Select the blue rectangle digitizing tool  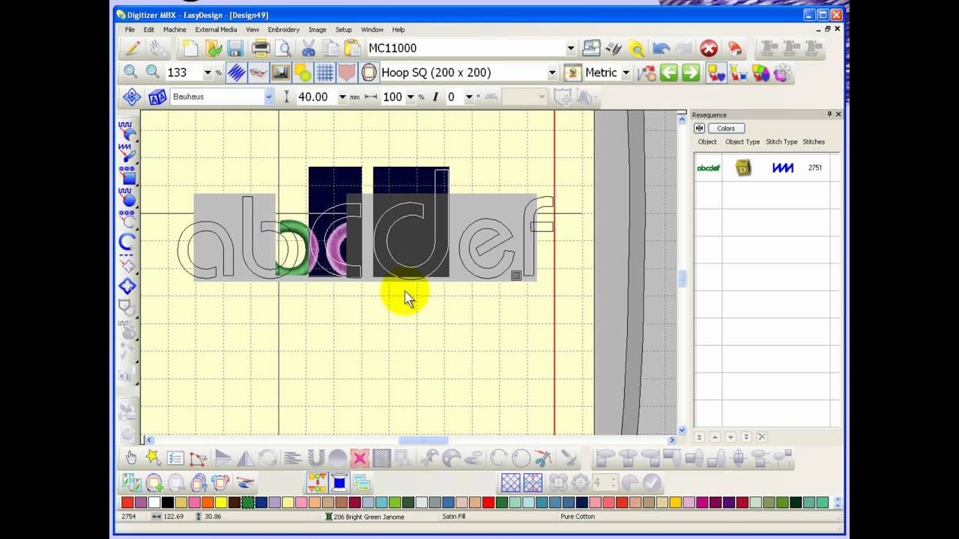127,177
